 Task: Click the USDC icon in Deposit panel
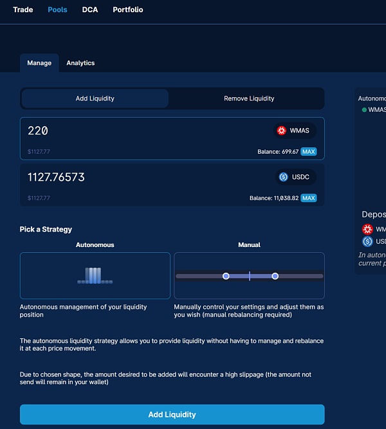[367, 241]
